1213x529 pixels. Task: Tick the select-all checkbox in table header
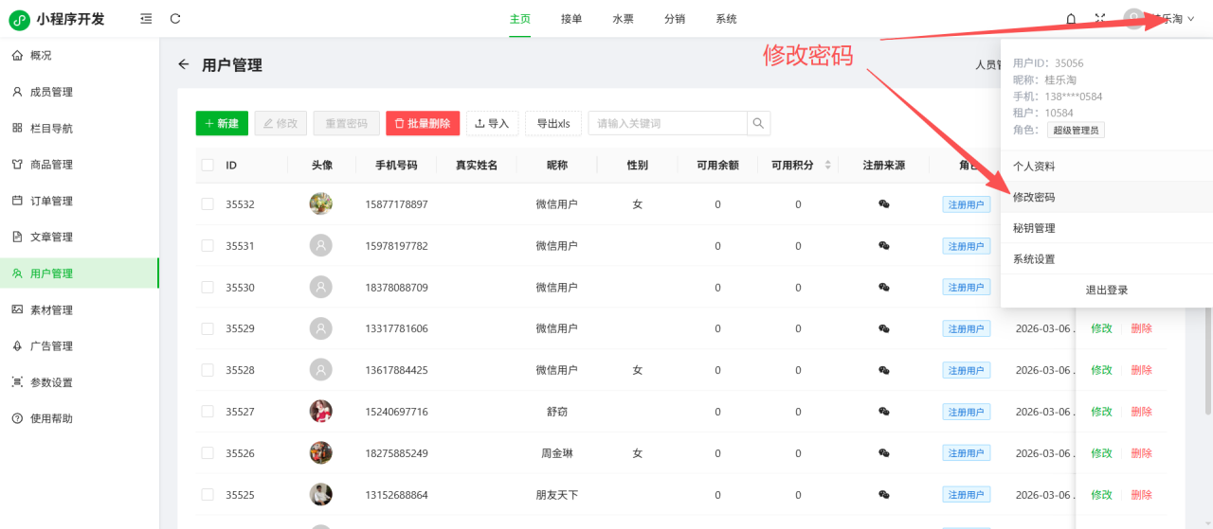208,166
